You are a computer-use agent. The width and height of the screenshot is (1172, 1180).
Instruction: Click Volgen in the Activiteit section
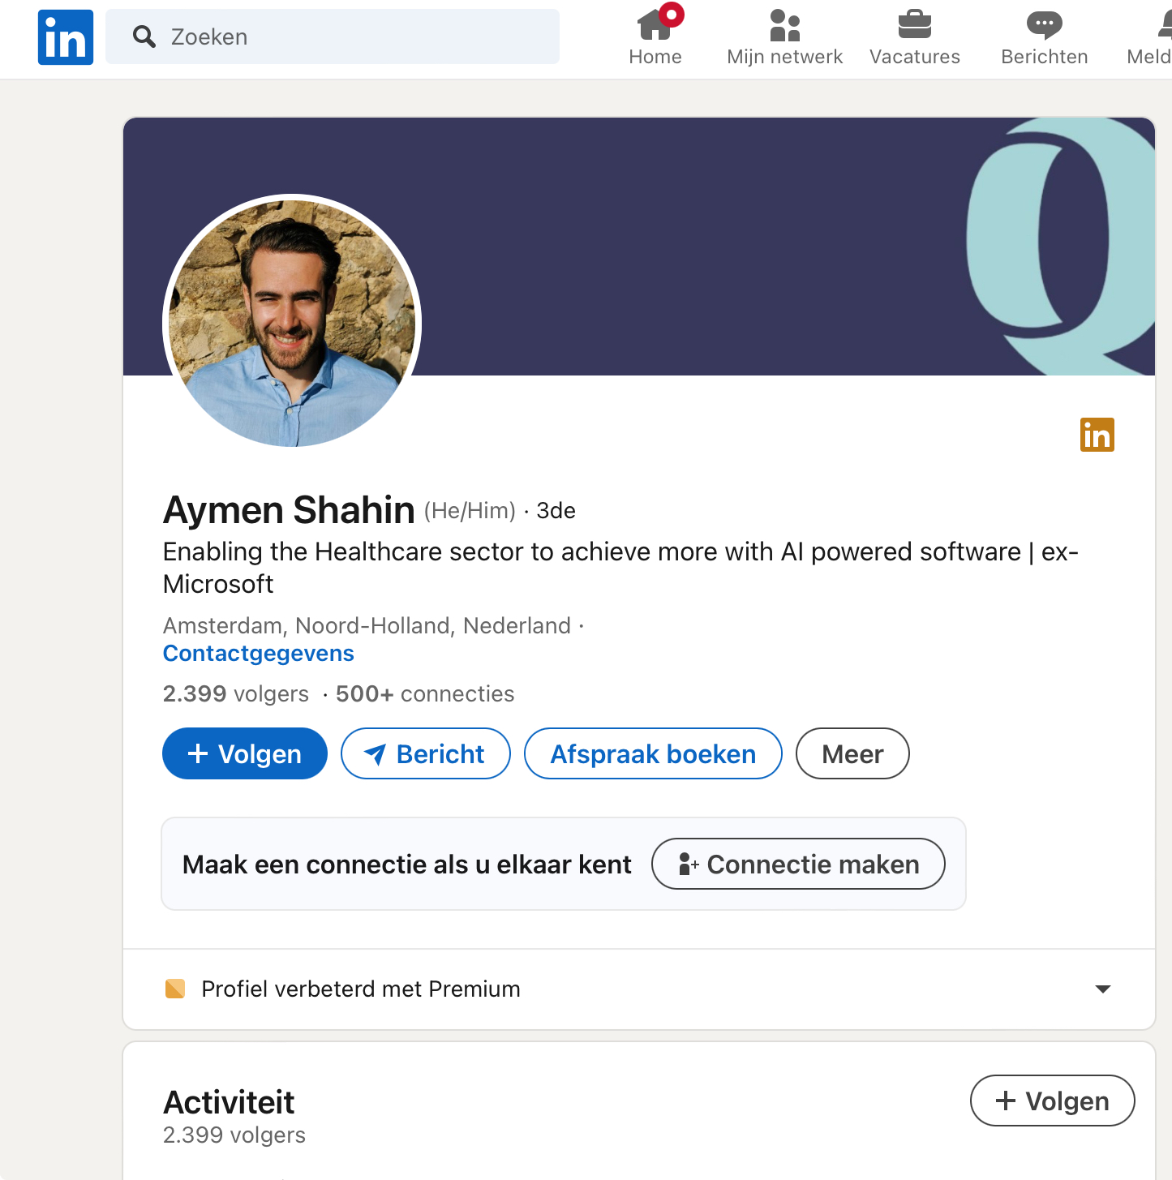pyautogui.click(x=1052, y=1101)
